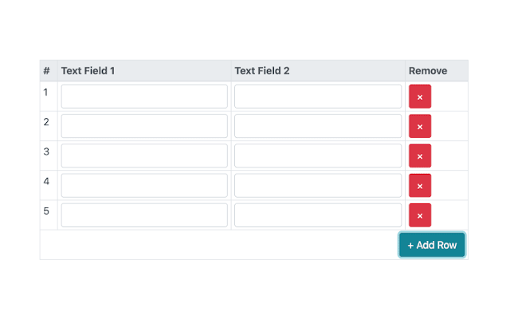Click the Text Field 2 column header
Screen dimensions: 510x319
[x=262, y=71]
